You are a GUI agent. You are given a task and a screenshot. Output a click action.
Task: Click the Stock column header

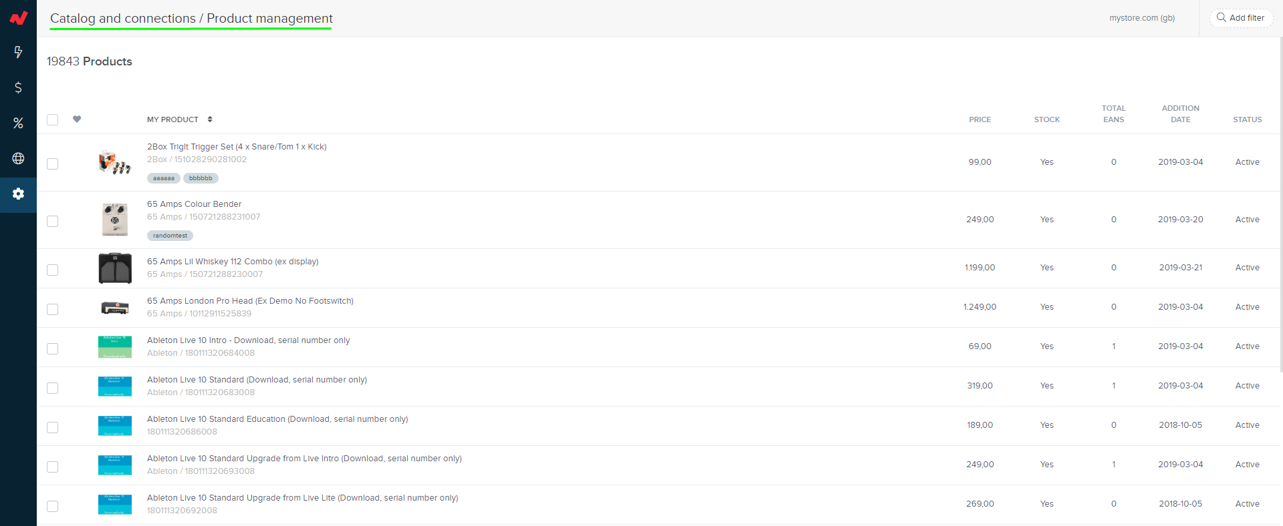click(x=1046, y=119)
